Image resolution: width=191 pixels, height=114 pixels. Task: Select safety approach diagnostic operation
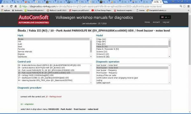click(132, 83)
